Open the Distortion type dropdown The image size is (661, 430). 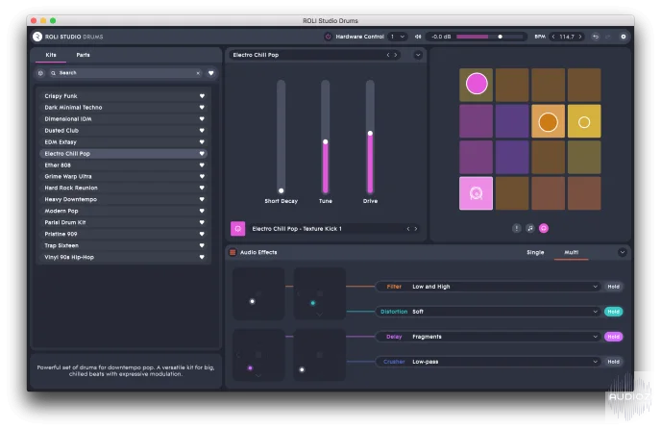click(488, 312)
